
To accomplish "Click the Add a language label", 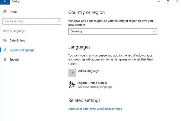I will (88, 71).
